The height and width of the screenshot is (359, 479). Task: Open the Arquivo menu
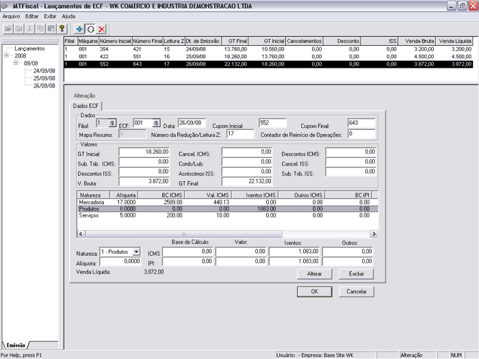point(12,15)
